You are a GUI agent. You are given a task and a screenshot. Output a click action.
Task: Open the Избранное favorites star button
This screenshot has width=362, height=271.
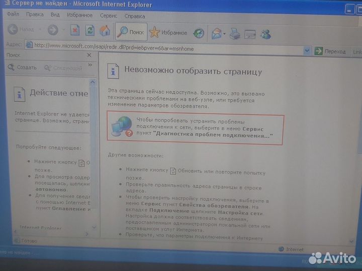[168, 33]
